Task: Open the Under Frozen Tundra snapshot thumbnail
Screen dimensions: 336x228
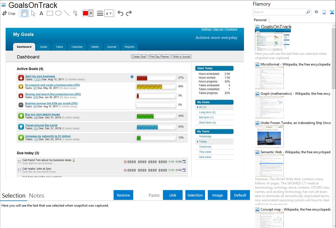Action: tap(269, 136)
